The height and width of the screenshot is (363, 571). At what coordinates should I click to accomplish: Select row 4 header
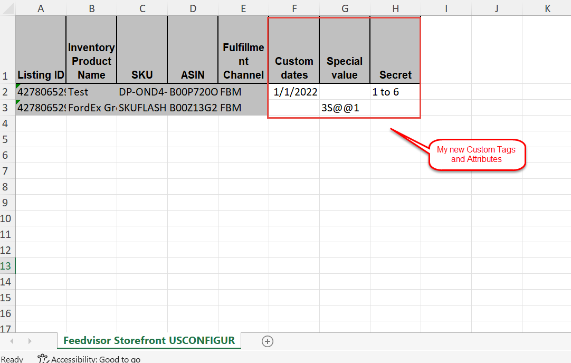7,123
